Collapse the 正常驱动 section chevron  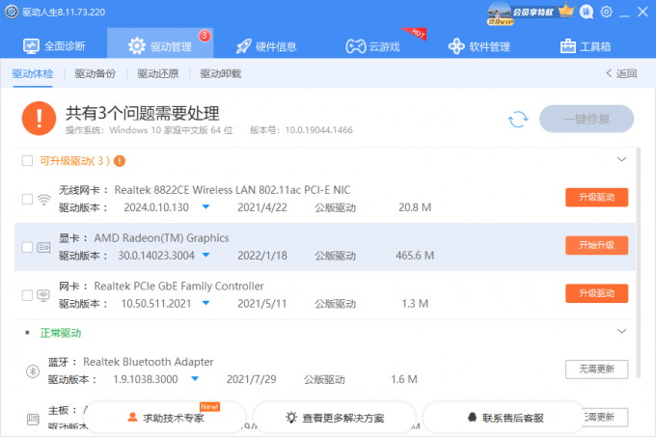pyautogui.click(x=621, y=331)
